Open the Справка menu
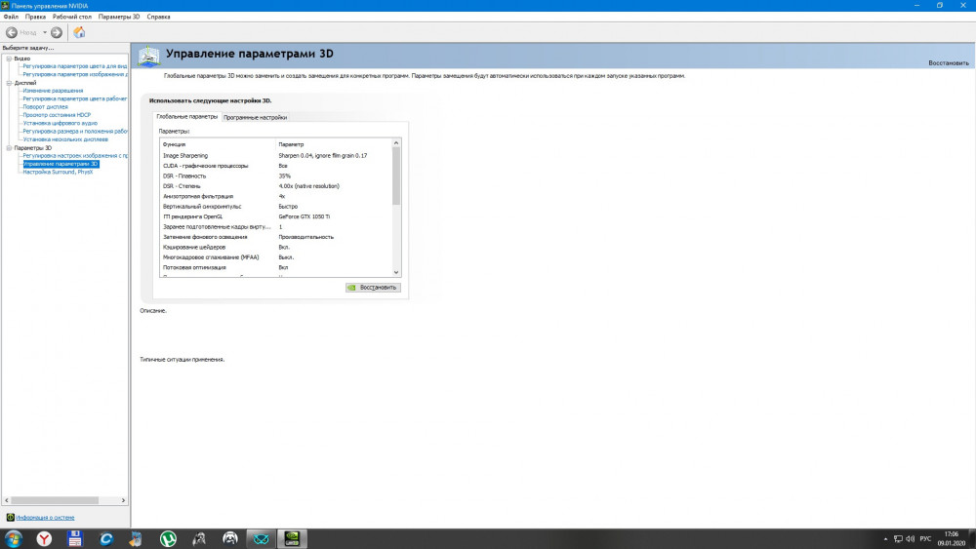Viewport: 976px width, 549px height. [x=158, y=17]
